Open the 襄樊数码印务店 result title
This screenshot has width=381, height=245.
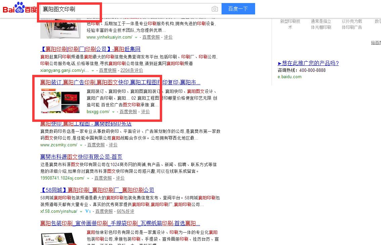[x=86, y=124]
